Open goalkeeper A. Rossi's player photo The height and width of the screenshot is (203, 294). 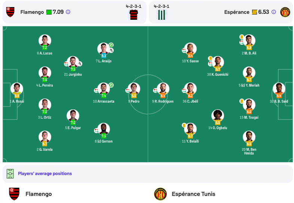(17, 88)
